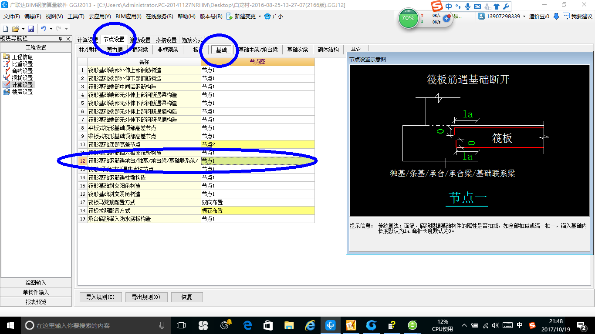This screenshot has width=595, height=334.
Task: Click the Save disk toolbar icon
Action: [31, 29]
